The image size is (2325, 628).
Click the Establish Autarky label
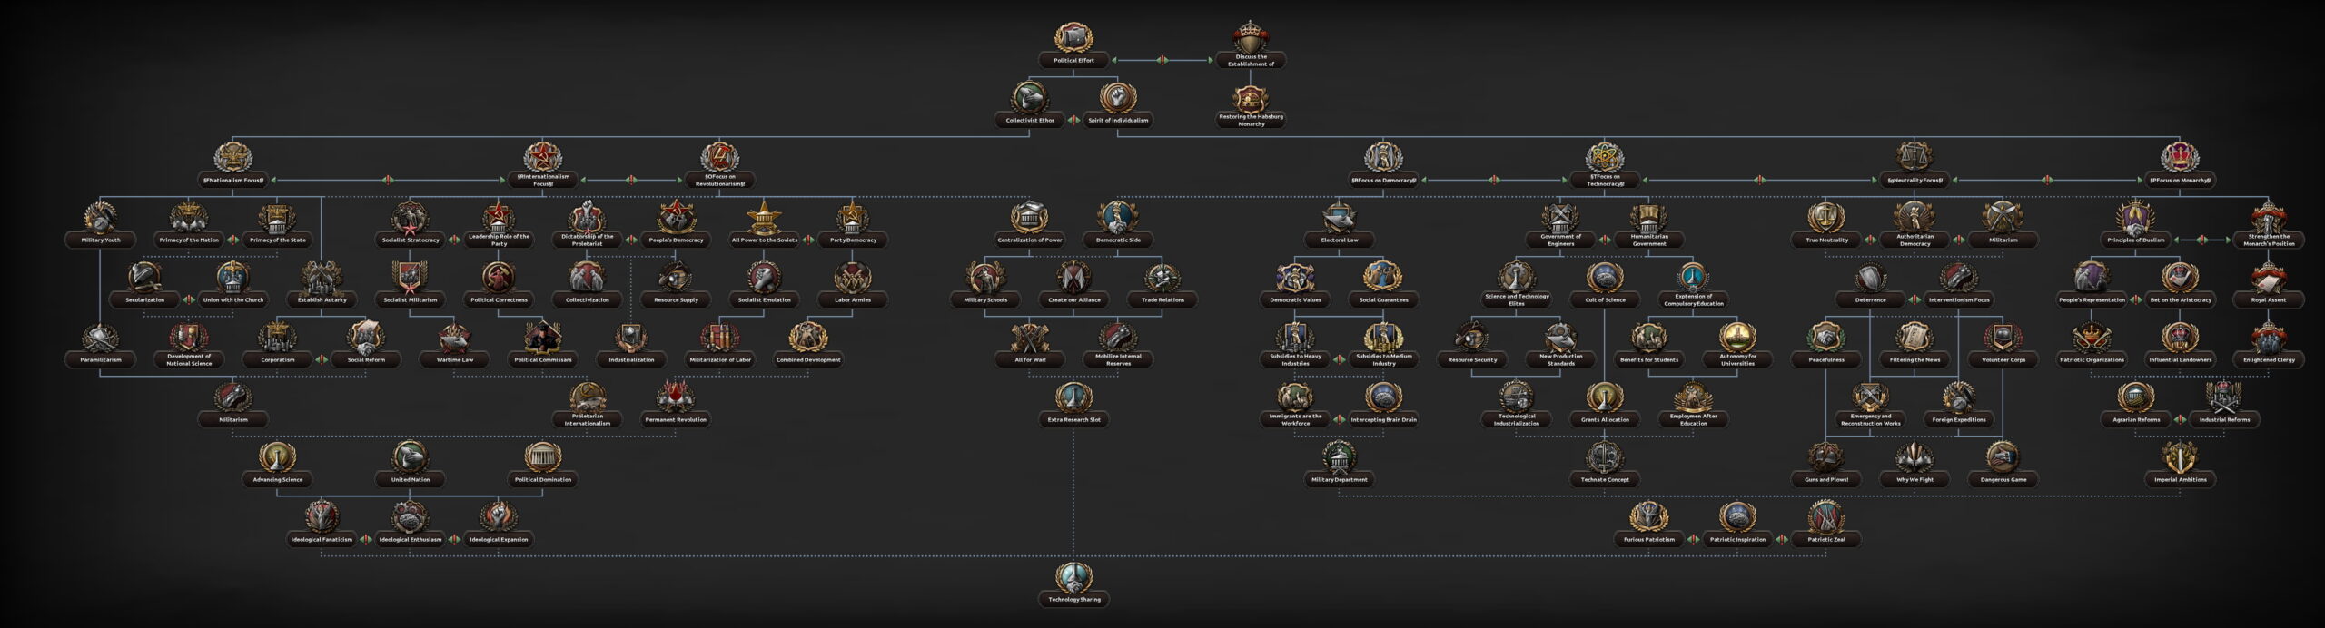[x=322, y=299]
